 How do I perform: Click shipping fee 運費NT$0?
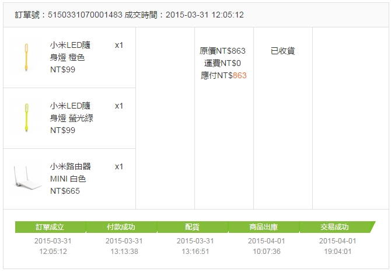[x=222, y=63]
